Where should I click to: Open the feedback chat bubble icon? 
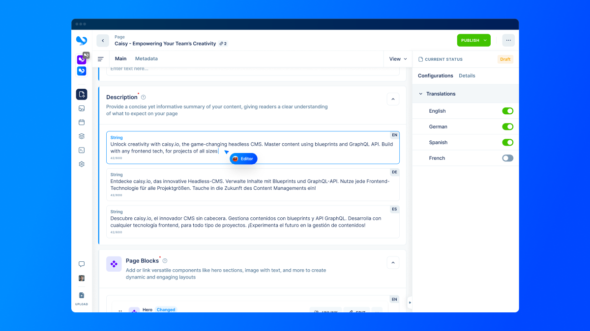pyautogui.click(x=82, y=264)
